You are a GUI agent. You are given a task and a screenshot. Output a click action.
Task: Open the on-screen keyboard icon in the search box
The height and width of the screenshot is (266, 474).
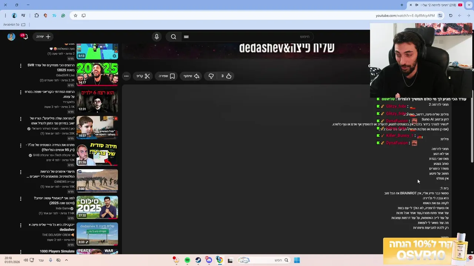tap(186, 37)
